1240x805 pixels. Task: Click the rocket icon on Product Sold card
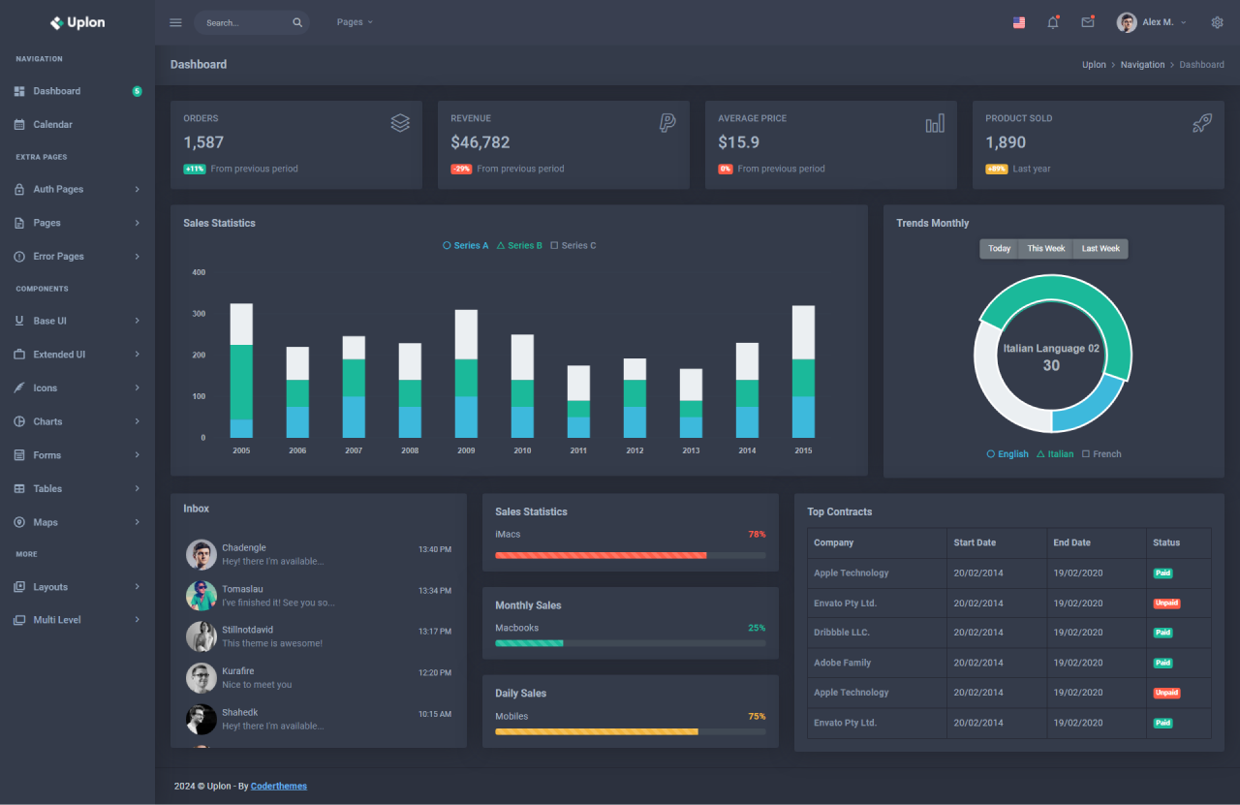point(1202,123)
